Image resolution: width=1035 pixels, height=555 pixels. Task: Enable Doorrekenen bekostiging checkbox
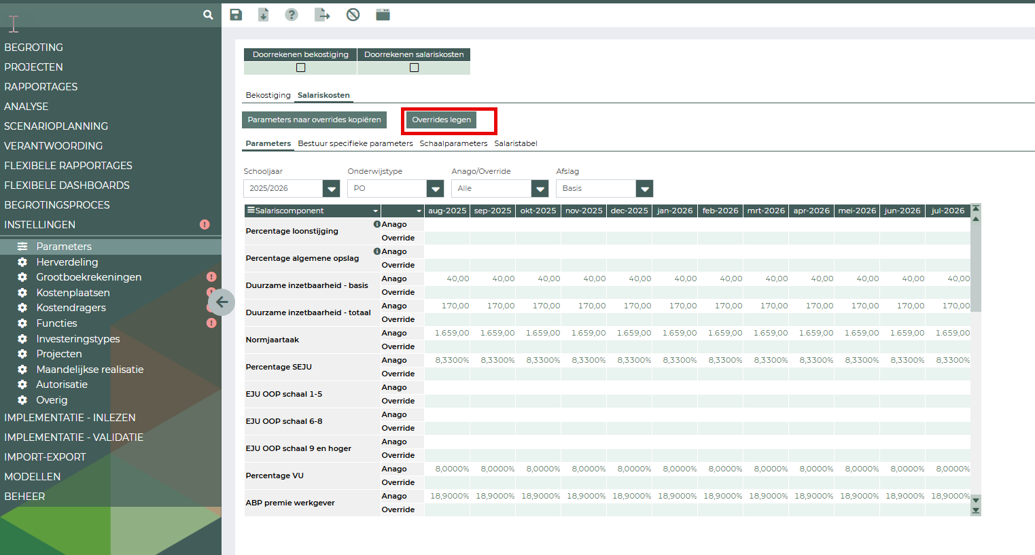pyautogui.click(x=300, y=68)
